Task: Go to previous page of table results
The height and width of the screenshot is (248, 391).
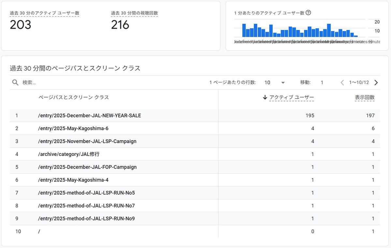Action: tap(342, 83)
